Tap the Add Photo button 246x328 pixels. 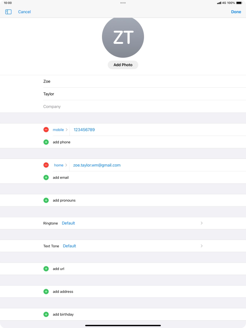coord(123,65)
